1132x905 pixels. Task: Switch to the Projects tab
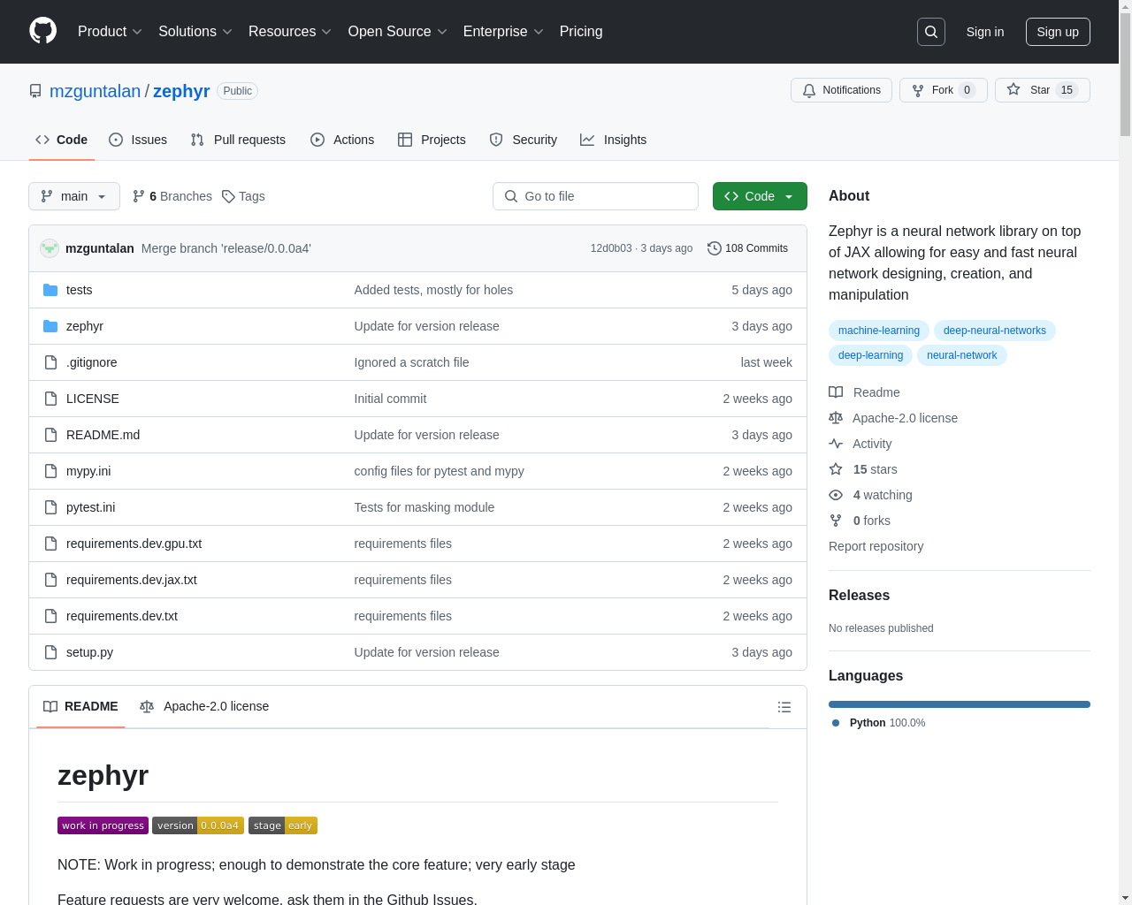pyautogui.click(x=432, y=140)
